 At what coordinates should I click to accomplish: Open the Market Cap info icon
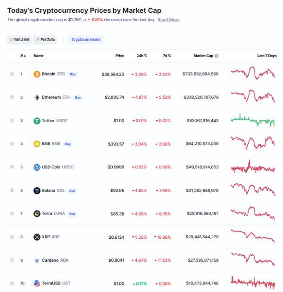click(x=216, y=56)
